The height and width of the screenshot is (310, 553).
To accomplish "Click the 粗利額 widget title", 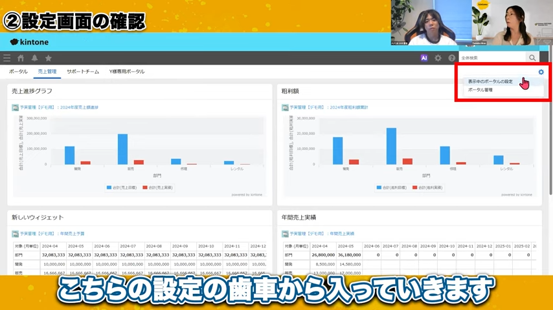I will [x=290, y=91].
